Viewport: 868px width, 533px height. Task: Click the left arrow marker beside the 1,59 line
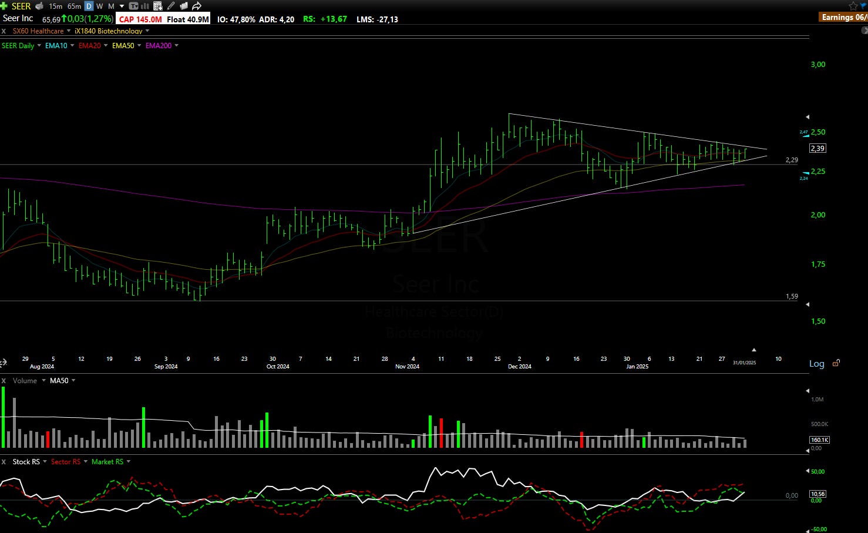808,304
